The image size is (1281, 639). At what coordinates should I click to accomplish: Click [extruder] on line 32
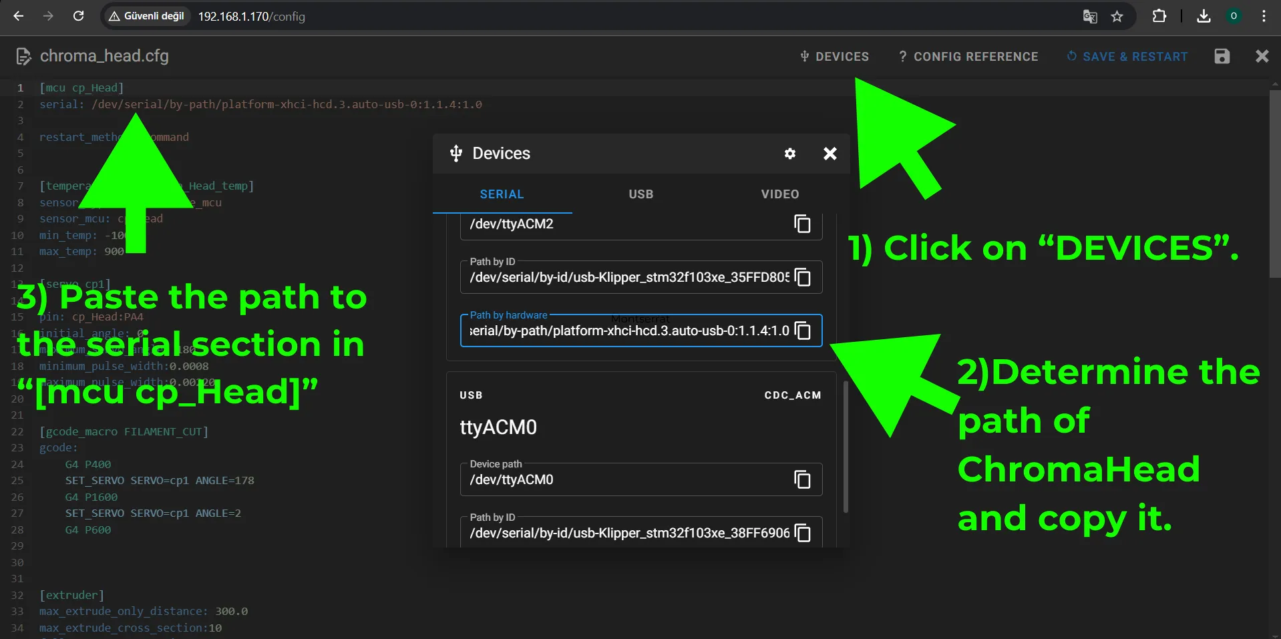pyautogui.click(x=71, y=595)
